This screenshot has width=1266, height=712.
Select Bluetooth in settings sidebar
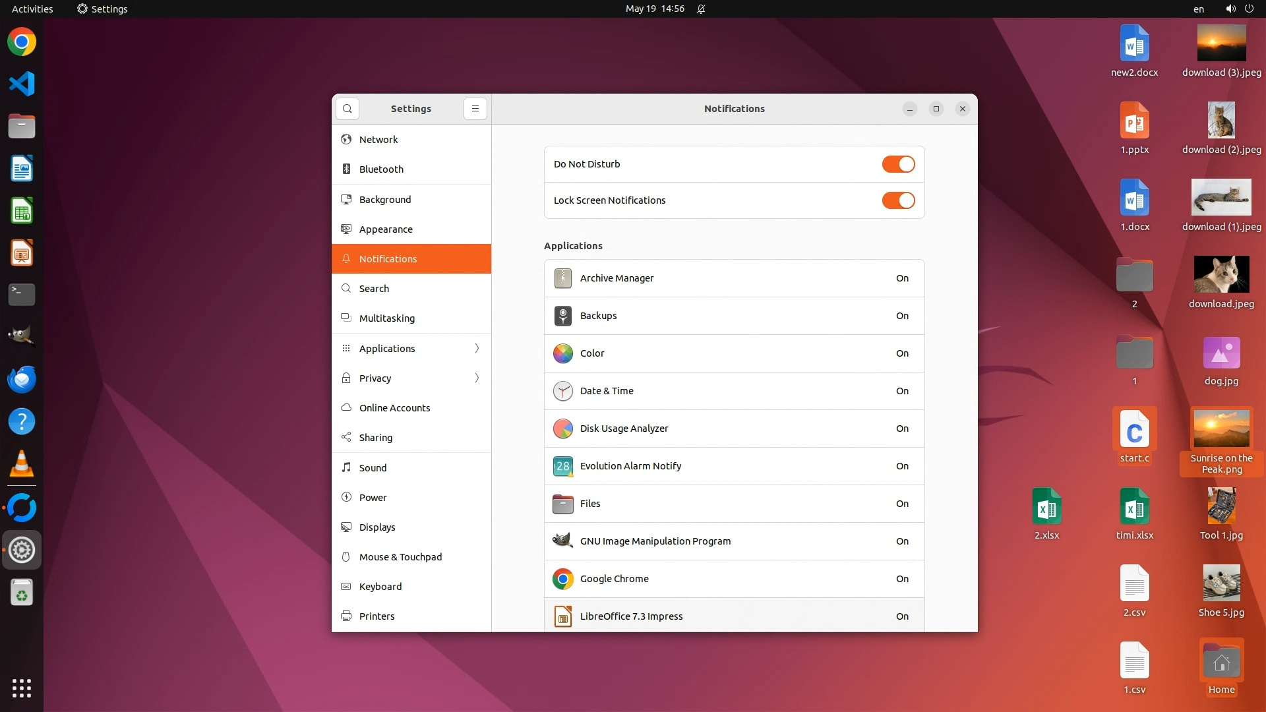[x=381, y=169]
